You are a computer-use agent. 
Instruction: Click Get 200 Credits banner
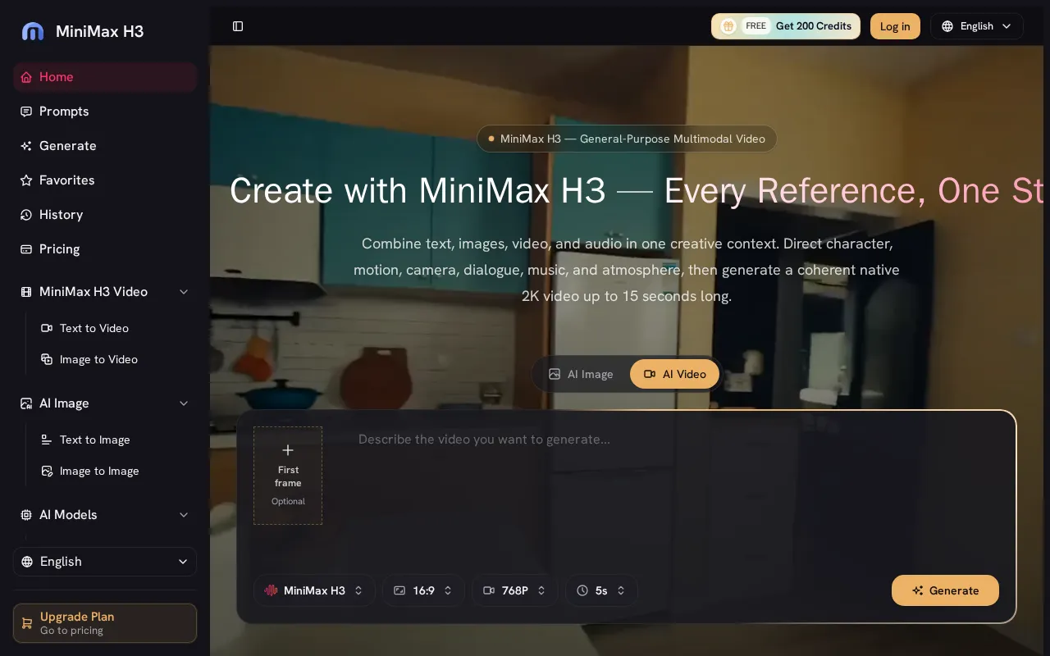(x=786, y=26)
